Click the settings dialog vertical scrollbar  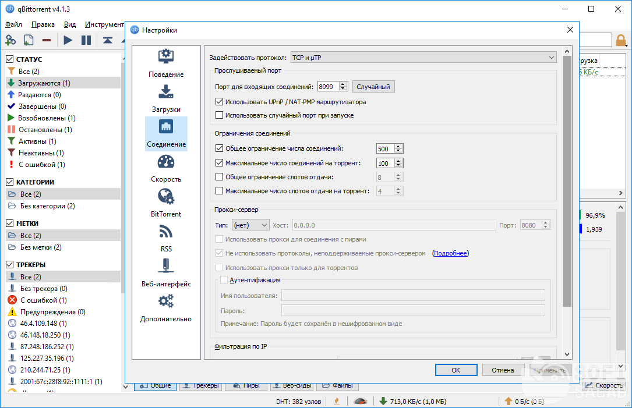coord(567,175)
